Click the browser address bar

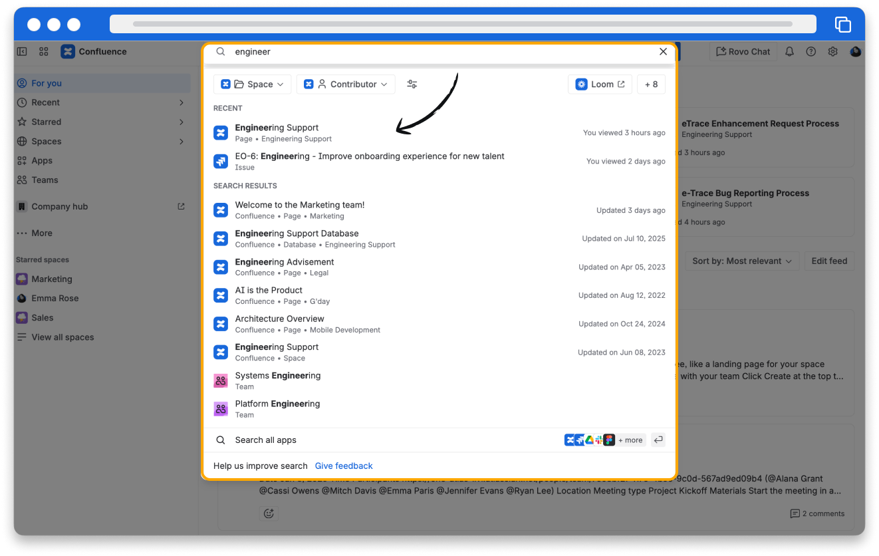pos(463,24)
